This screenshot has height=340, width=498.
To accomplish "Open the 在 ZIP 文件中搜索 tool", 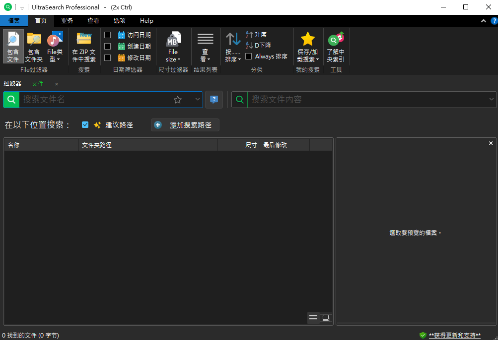I will 84,46.
